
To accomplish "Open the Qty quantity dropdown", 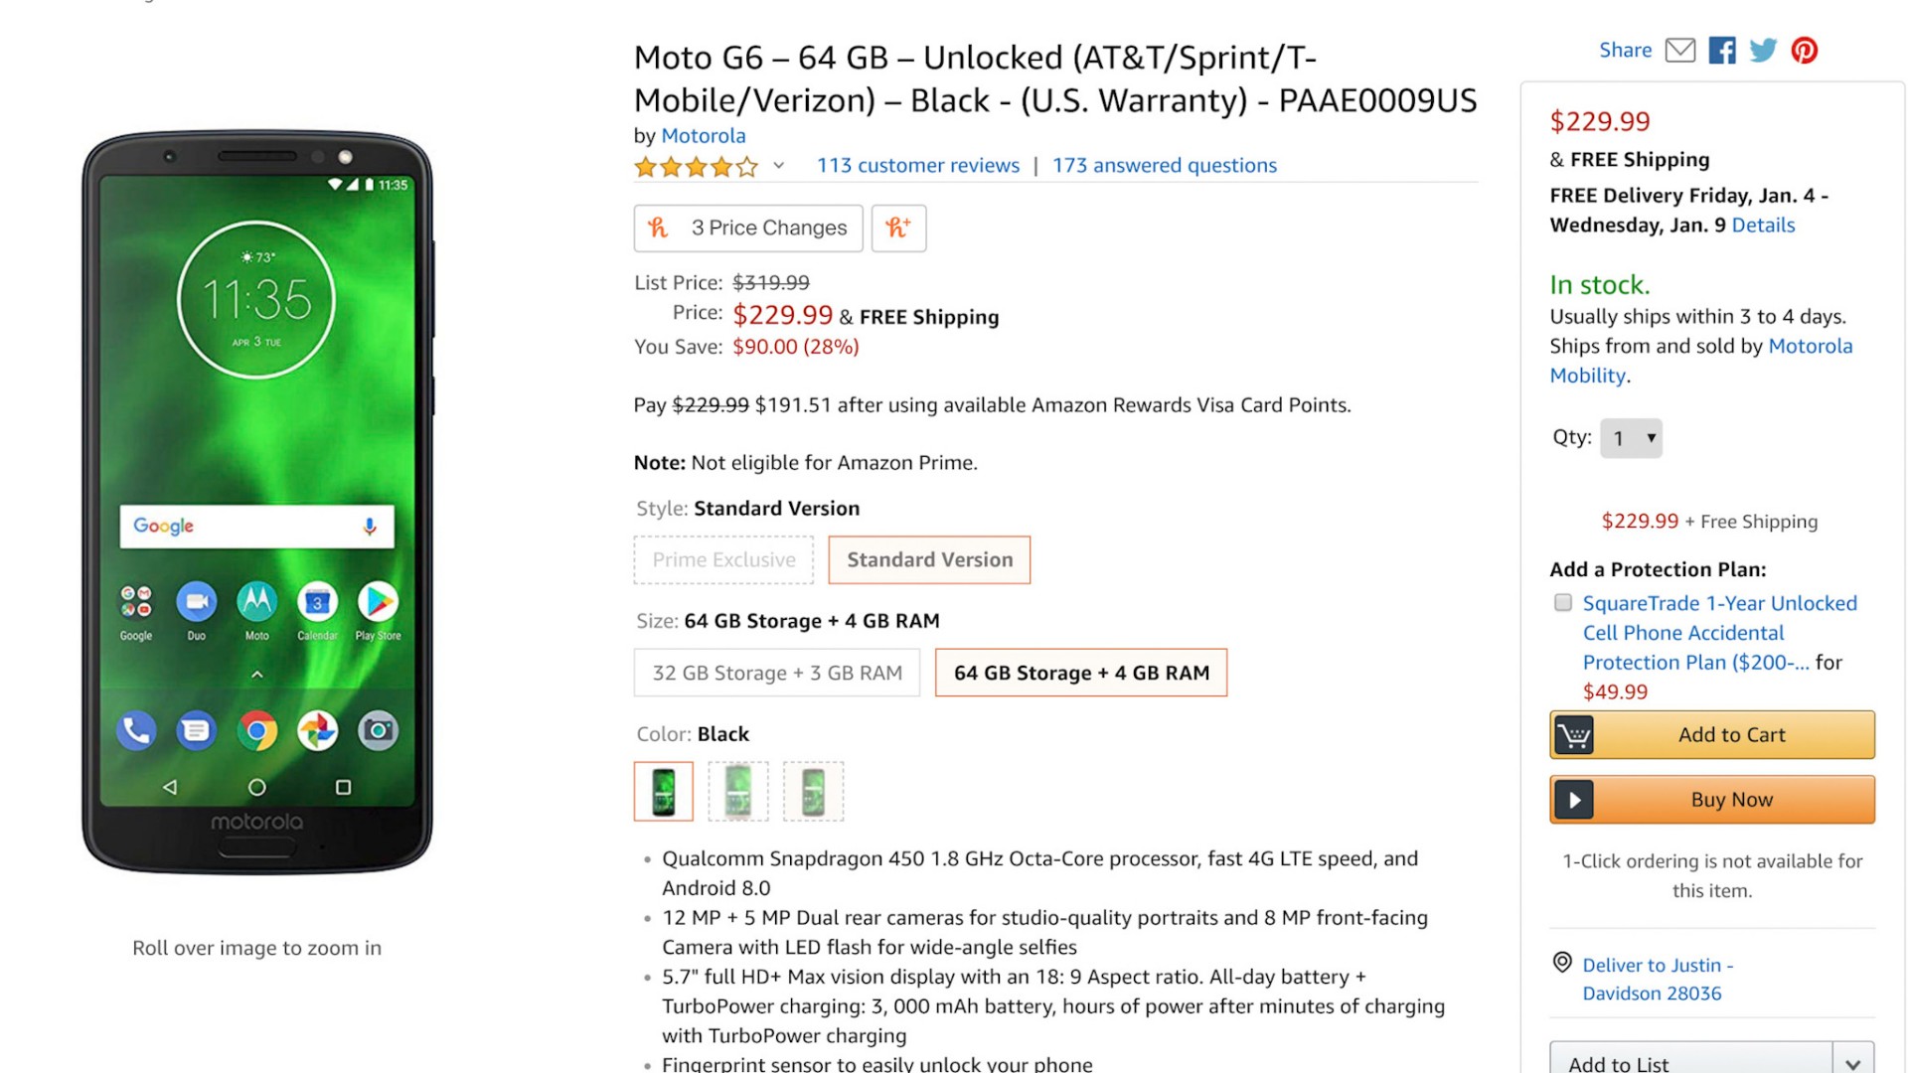I will (1631, 438).
